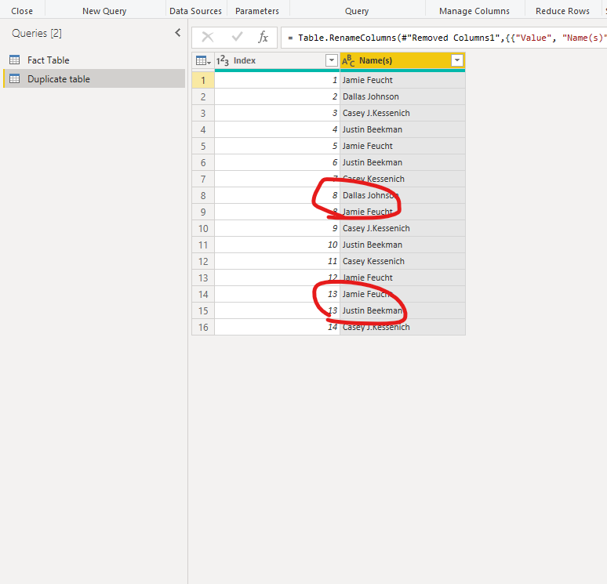Open the Query ribbon group
Viewport: 607px width, 584px height.
coord(357,11)
